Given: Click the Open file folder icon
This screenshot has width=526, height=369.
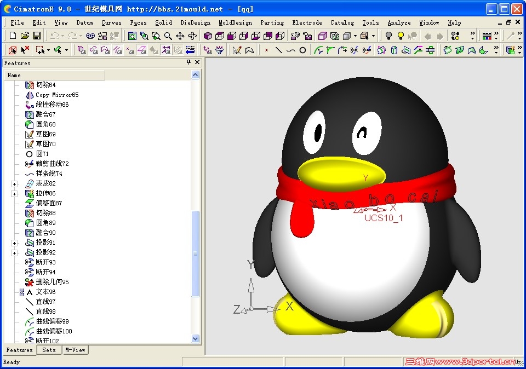Looking at the screenshot, I should coord(25,36).
